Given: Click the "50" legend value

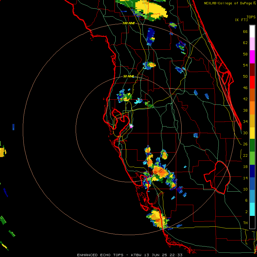Looking at the screenshot, I should (x=245, y=77).
